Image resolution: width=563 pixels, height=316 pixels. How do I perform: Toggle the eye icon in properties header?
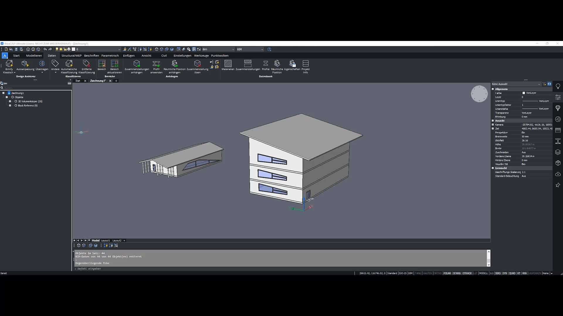549,84
